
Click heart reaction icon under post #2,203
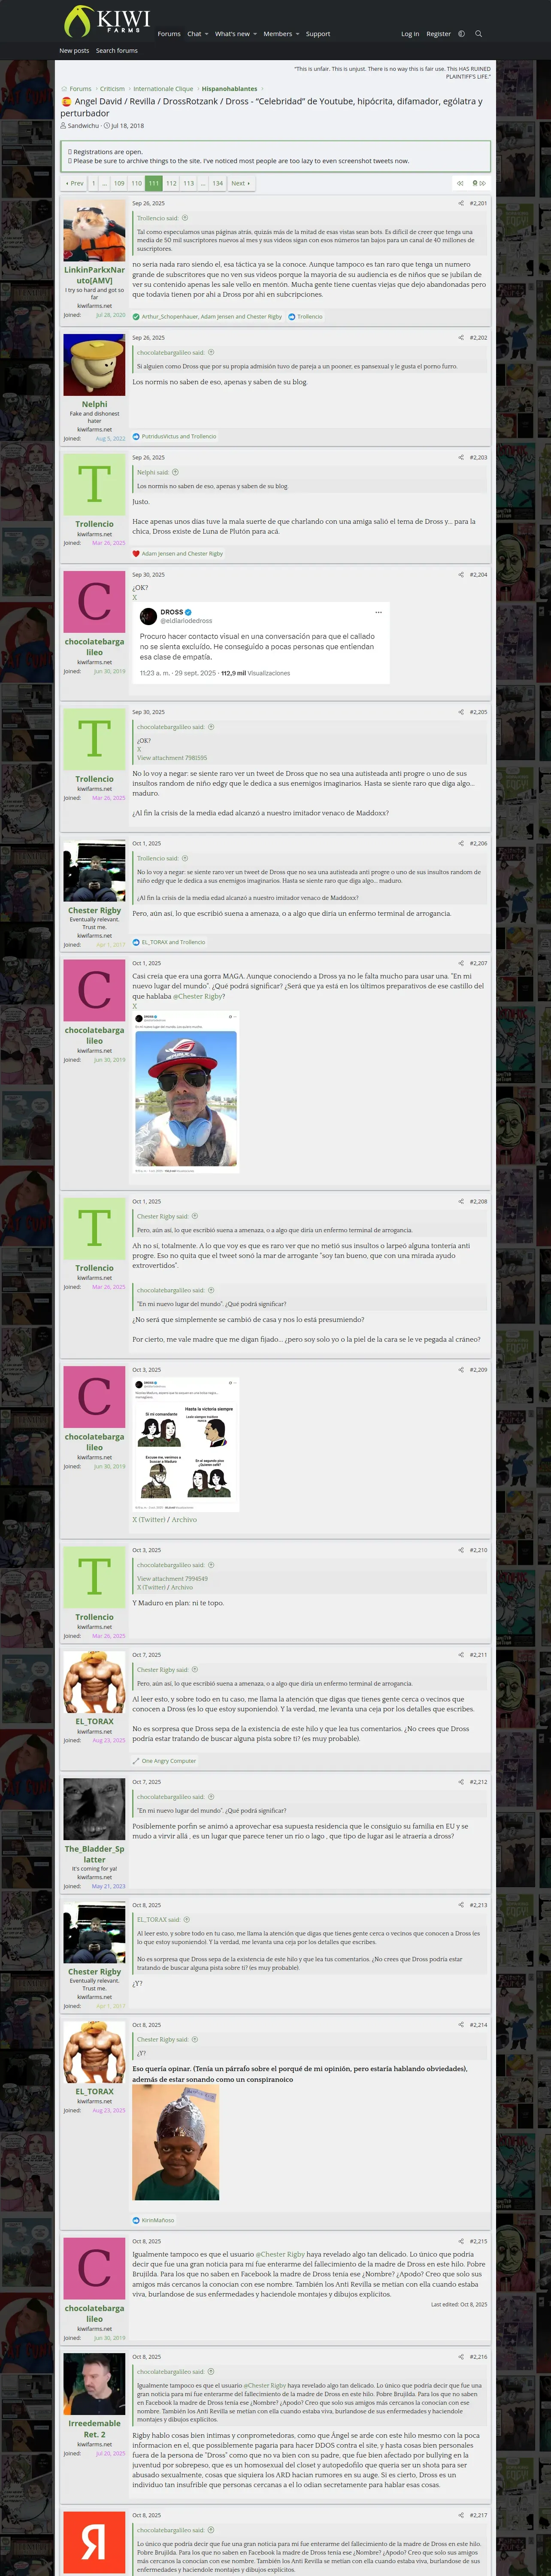coord(136,553)
